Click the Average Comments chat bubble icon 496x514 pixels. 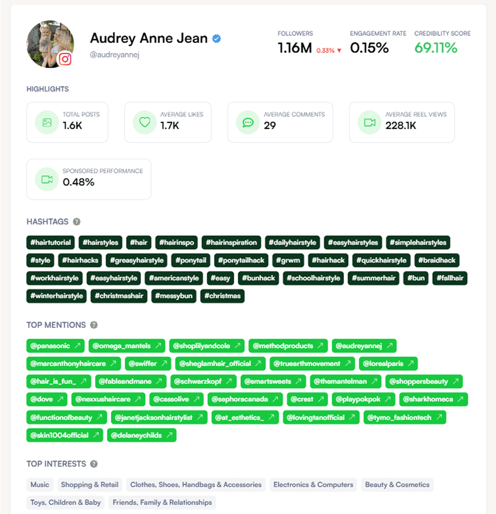(248, 122)
